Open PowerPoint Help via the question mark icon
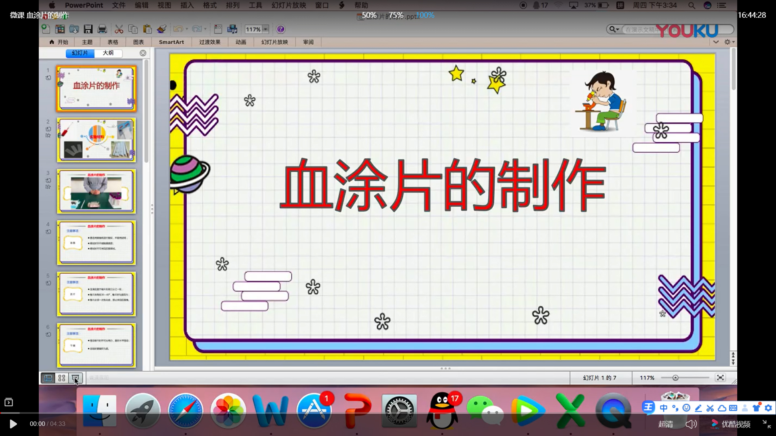This screenshot has height=436, width=776. click(x=280, y=29)
